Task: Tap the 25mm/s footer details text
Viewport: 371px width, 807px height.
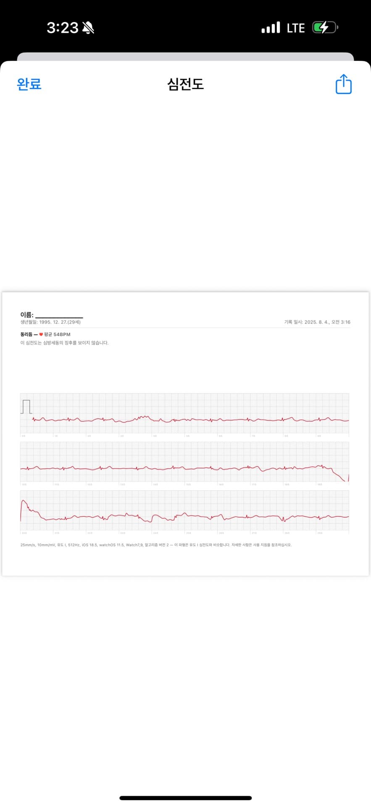Action: coord(156,545)
